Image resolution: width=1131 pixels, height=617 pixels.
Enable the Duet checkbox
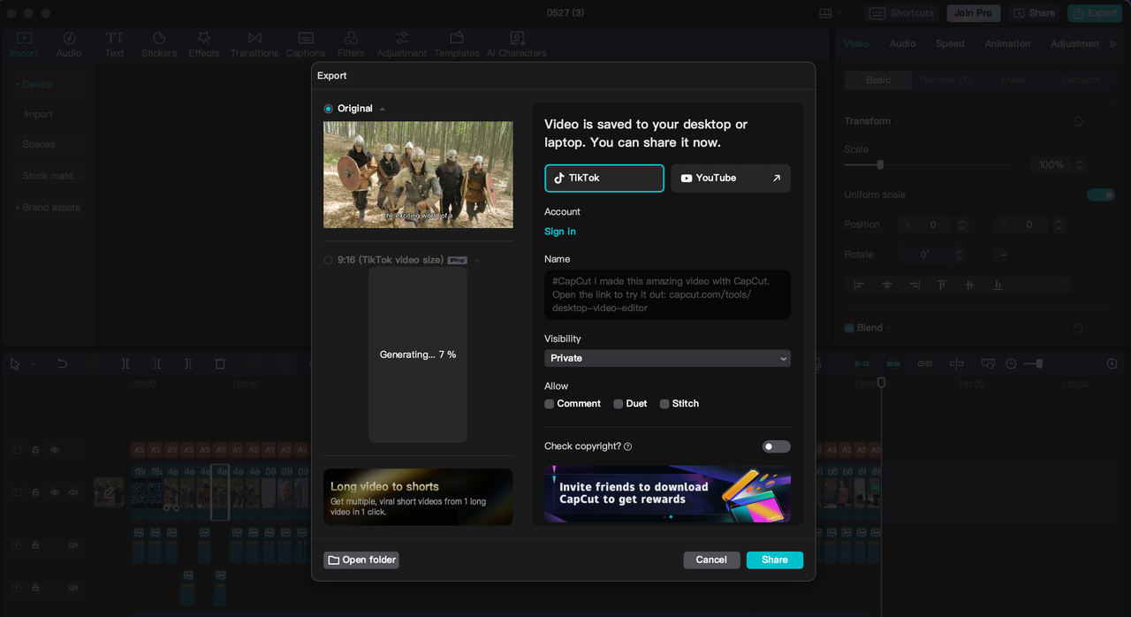pyautogui.click(x=619, y=404)
